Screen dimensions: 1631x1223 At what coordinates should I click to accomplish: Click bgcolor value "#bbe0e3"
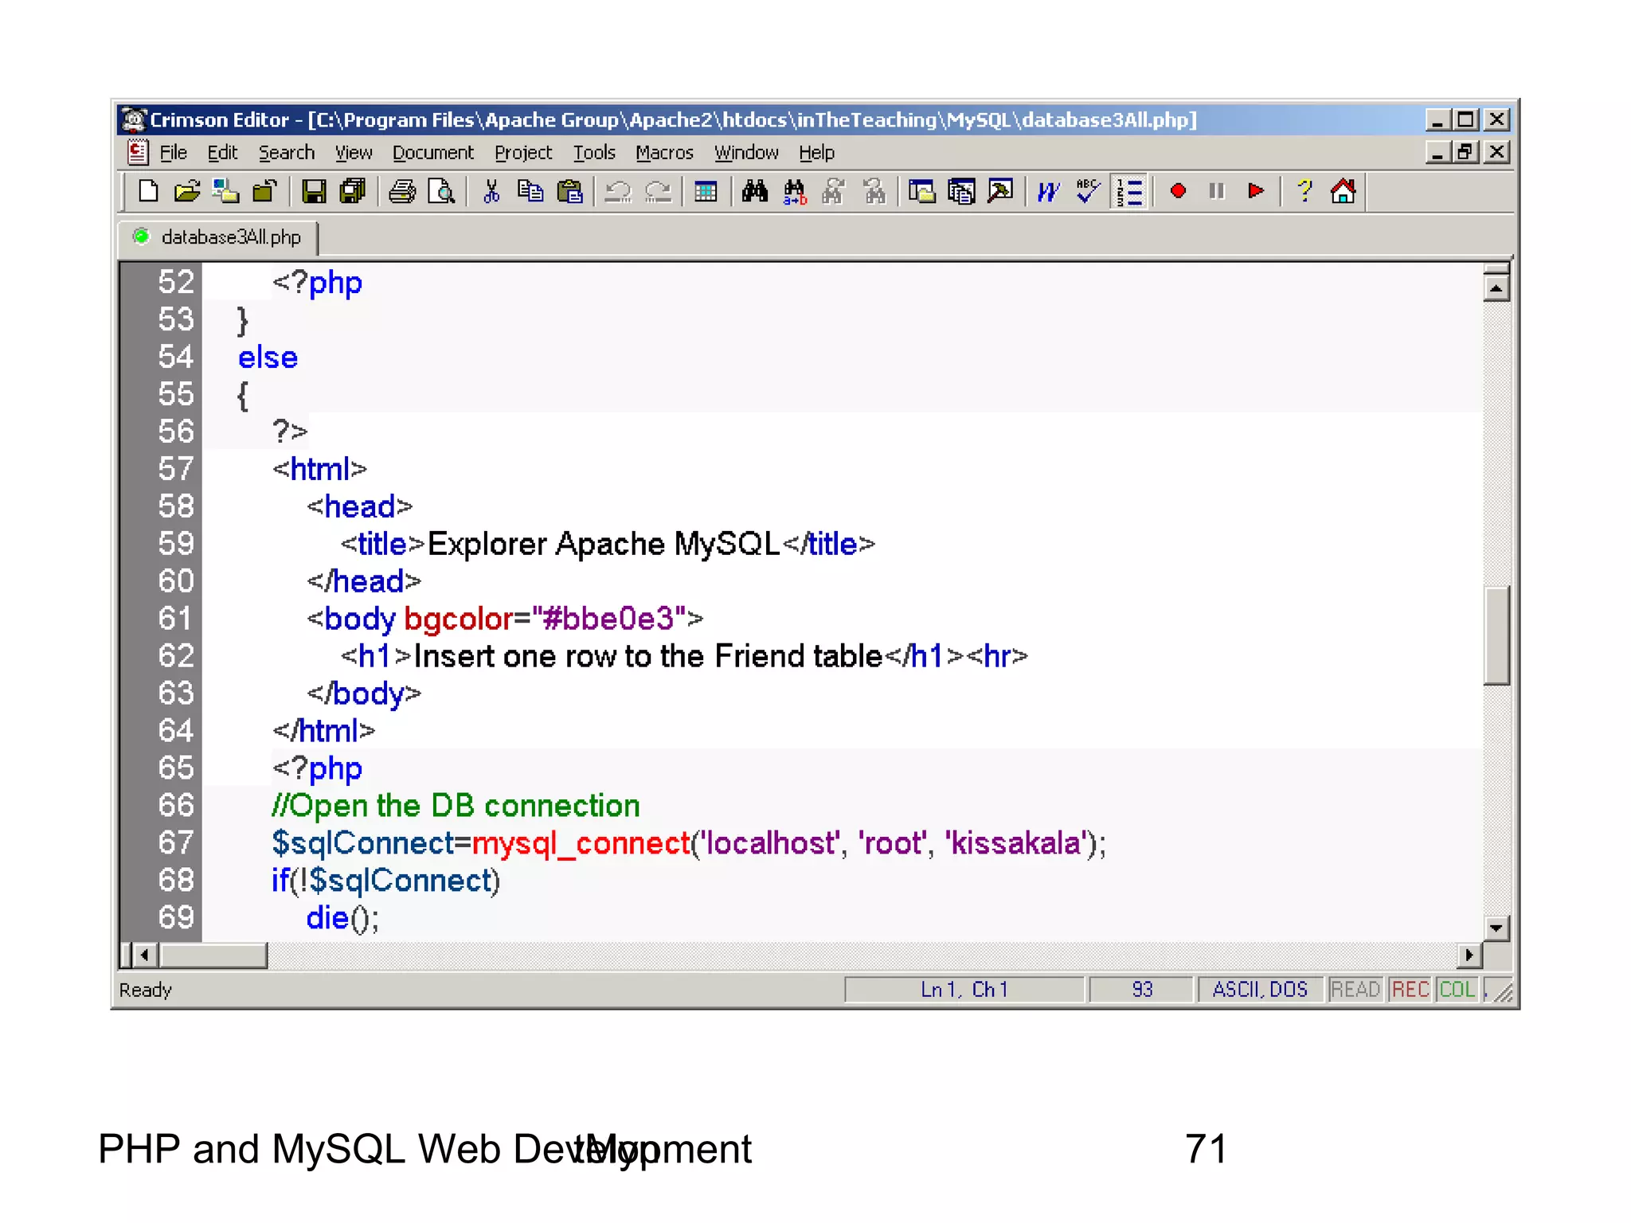[609, 619]
